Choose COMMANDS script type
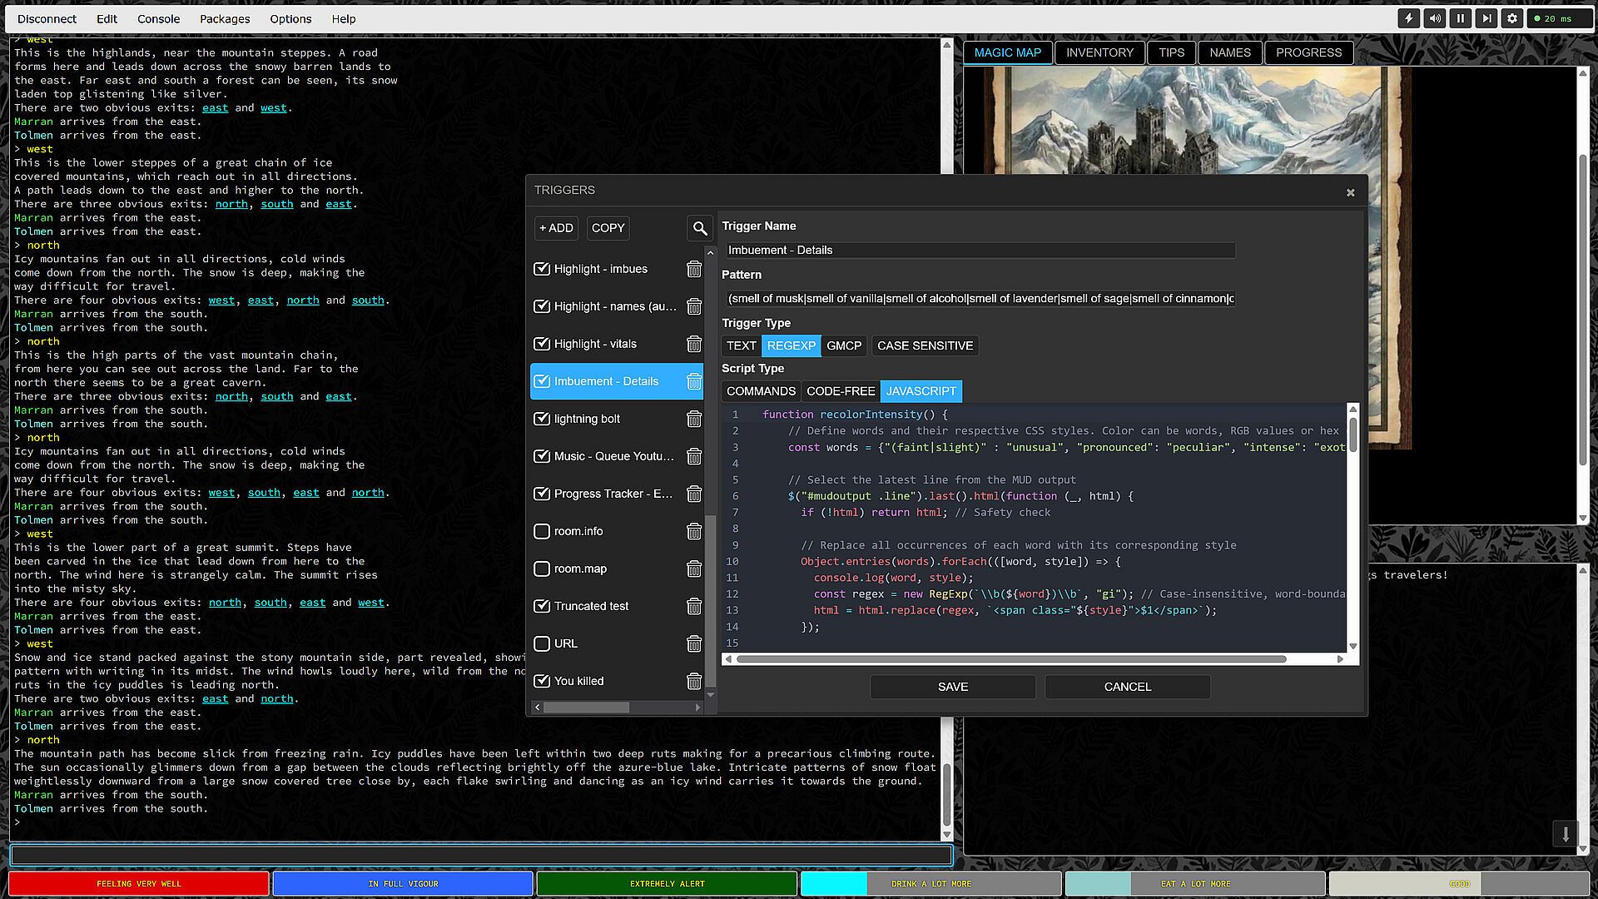Image resolution: width=1598 pixels, height=899 pixels. [761, 391]
